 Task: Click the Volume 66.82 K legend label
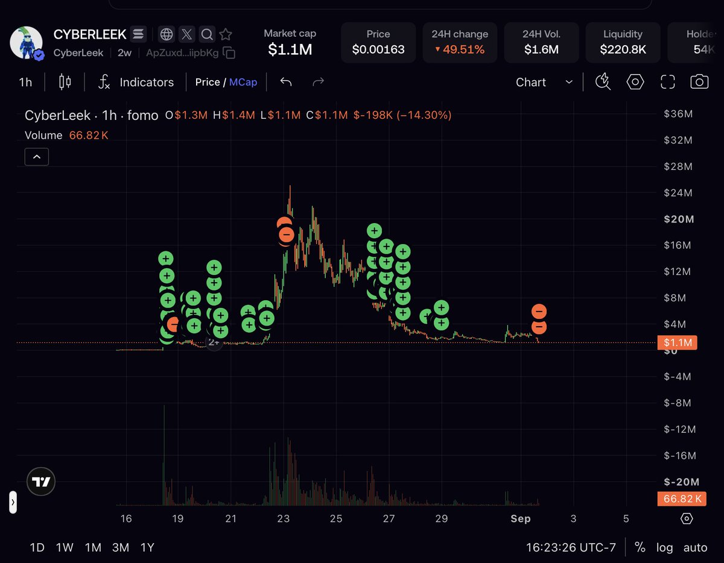(x=66, y=135)
